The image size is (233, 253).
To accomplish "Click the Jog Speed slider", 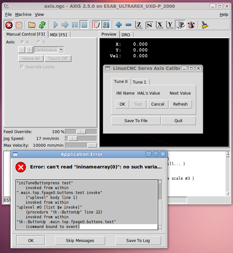I will 81,138.
